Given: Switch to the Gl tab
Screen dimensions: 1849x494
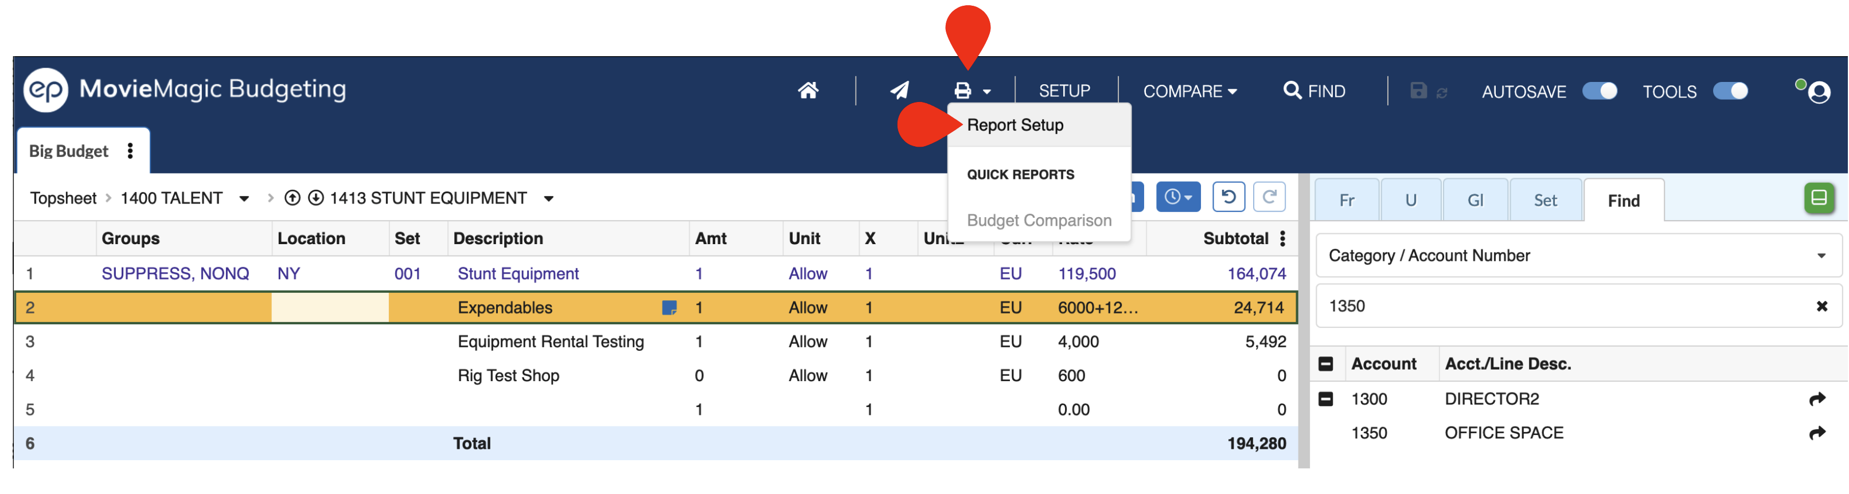Looking at the screenshot, I should point(1475,200).
